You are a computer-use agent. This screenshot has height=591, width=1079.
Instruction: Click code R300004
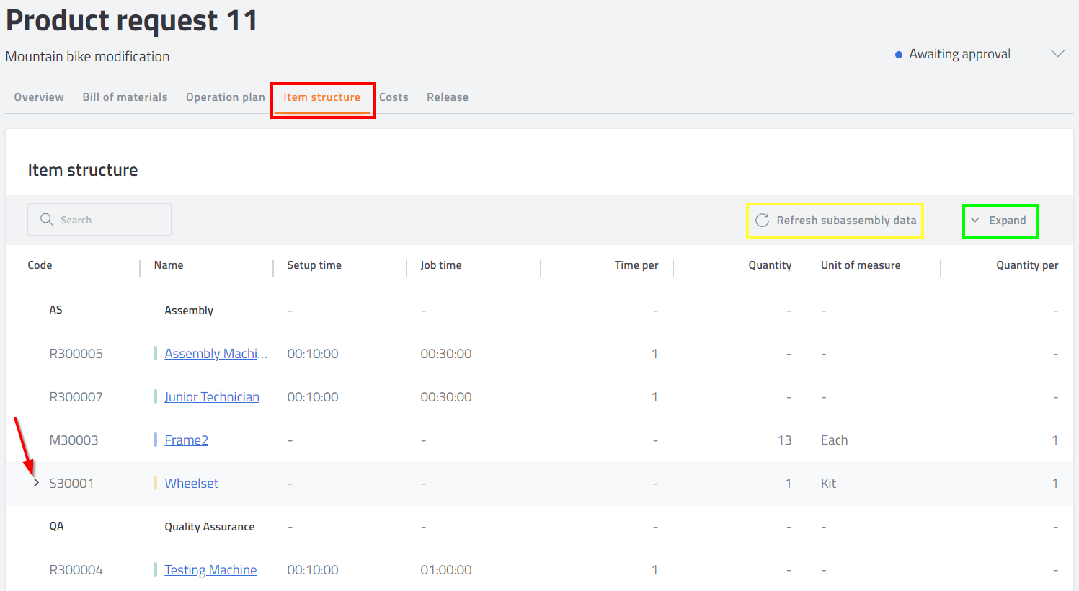76,570
